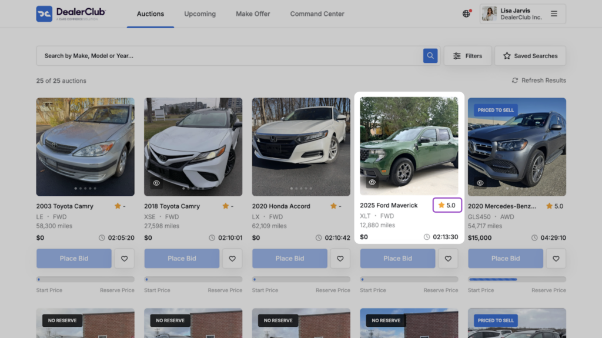Click Lisa Jarvis profile avatar
Image resolution: width=602 pixels, height=338 pixels.
tap(489, 14)
